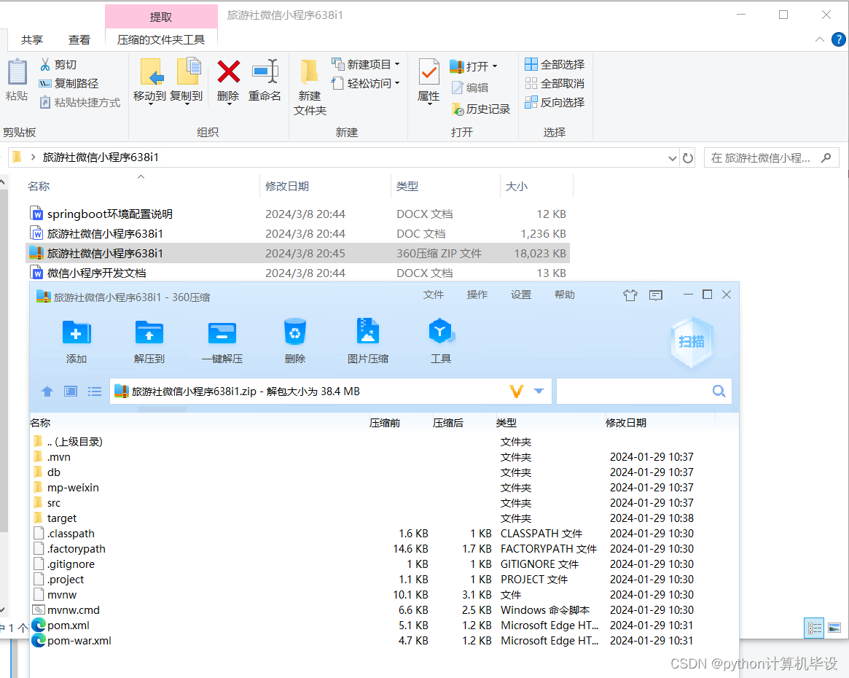Open the 操作 menu in 360压缩
This screenshot has height=678, width=849.
[477, 295]
